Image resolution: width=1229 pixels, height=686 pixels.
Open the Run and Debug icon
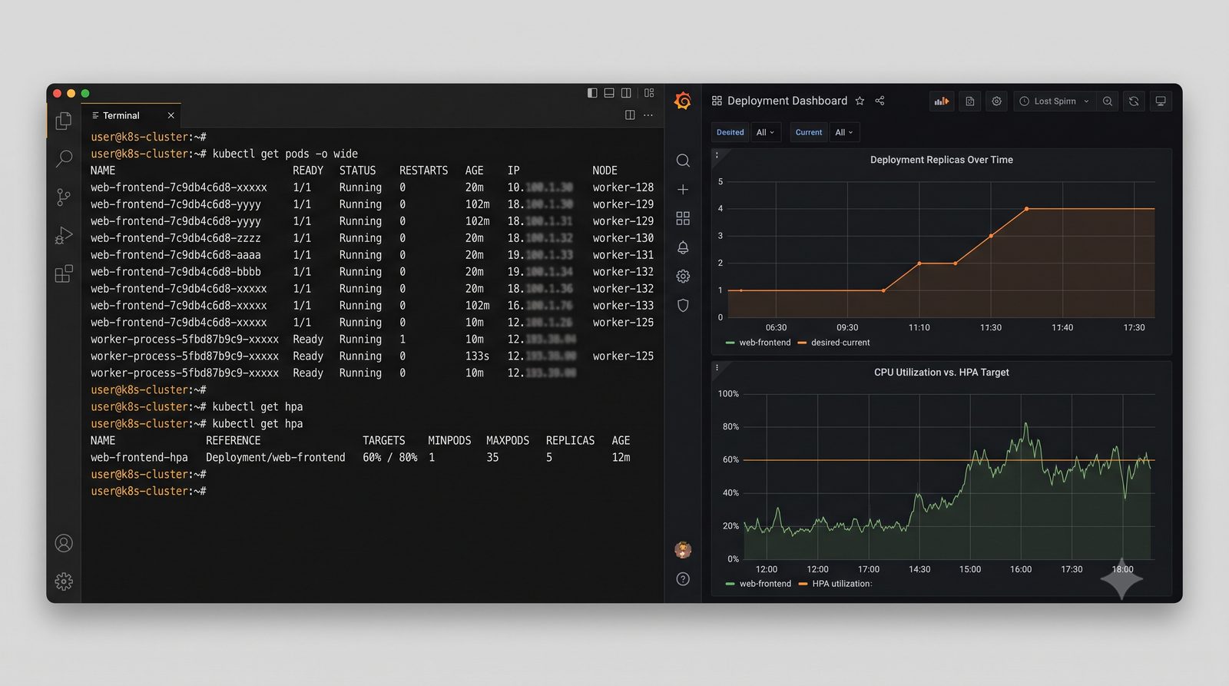coord(64,235)
